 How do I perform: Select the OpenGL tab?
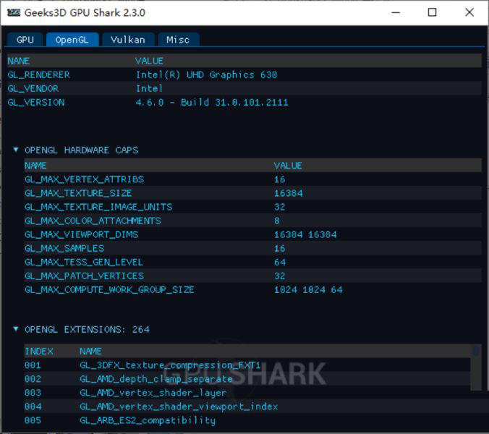click(x=72, y=40)
